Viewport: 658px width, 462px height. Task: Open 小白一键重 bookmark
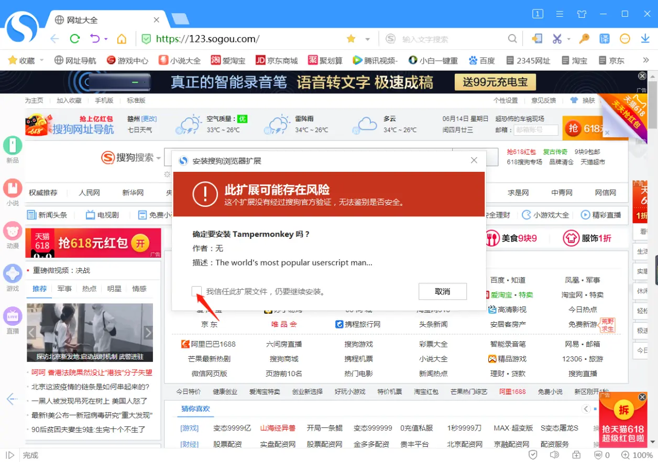click(433, 60)
